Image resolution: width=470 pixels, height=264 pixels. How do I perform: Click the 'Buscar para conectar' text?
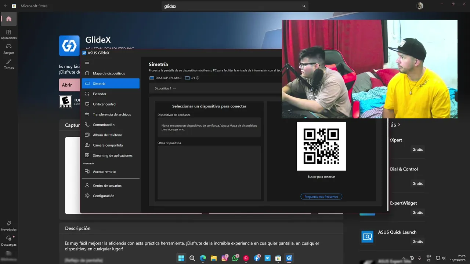coord(321,177)
